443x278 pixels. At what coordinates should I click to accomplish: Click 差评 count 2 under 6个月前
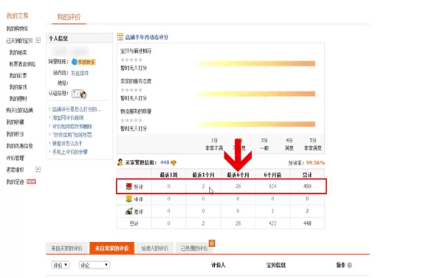click(x=272, y=211)
